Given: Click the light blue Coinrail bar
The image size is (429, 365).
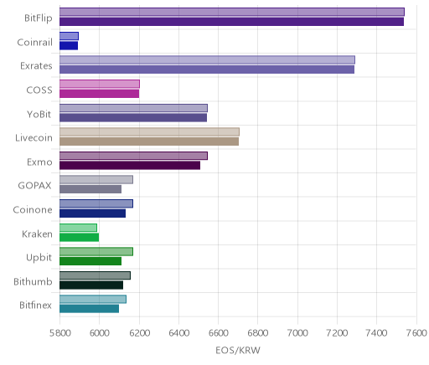Looking at the screenshot, I should (x=69, y=36).
